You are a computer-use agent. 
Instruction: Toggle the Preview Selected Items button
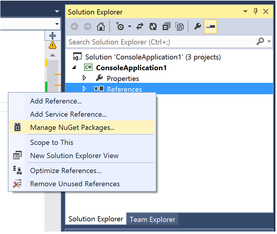[x=211, y=26]
